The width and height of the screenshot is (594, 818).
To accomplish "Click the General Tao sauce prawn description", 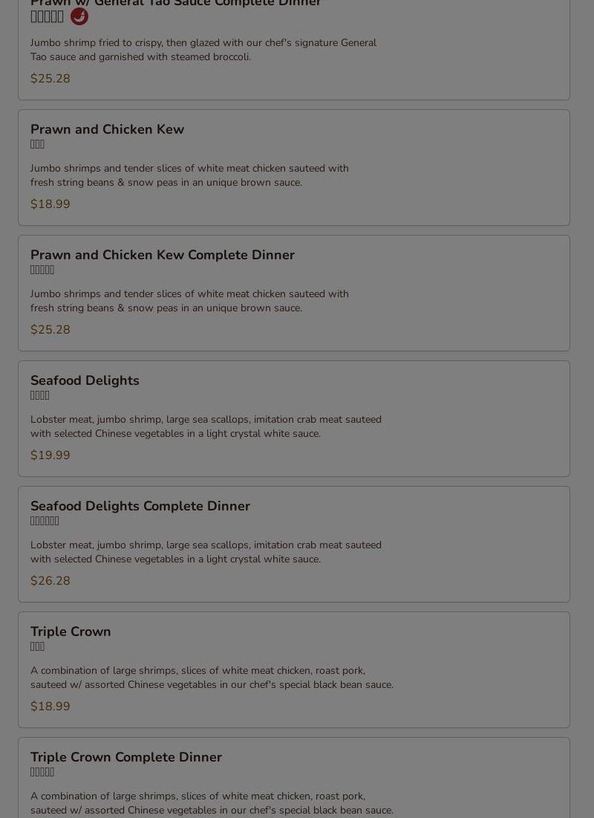I will [203, 50].
